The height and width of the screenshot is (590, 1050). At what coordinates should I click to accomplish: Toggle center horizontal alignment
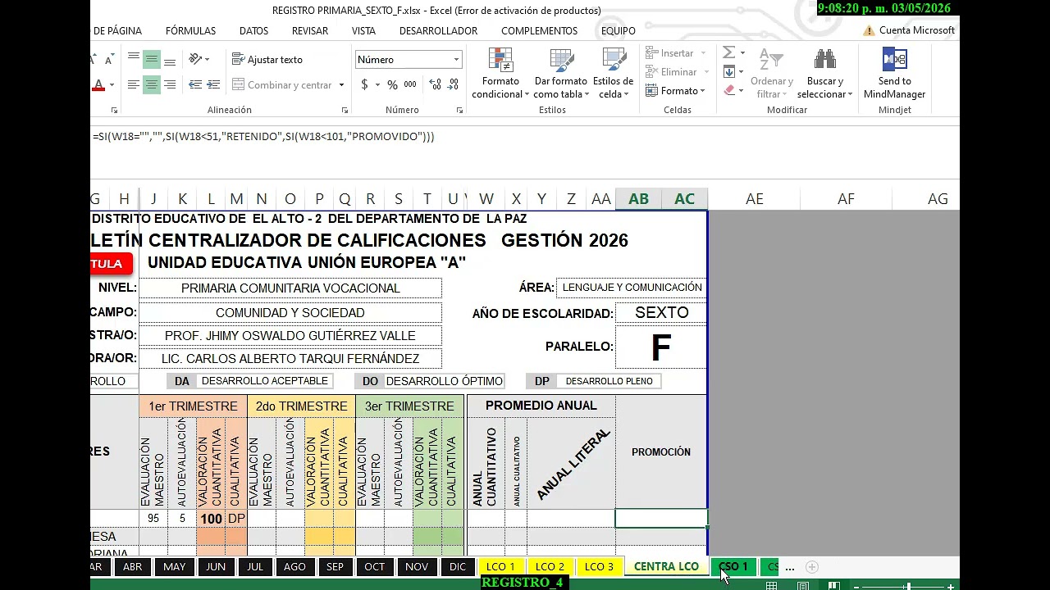152,84
